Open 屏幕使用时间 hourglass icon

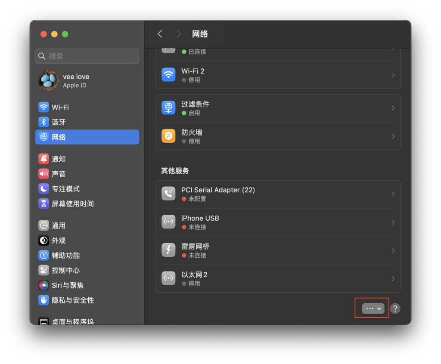pos(43,204)
